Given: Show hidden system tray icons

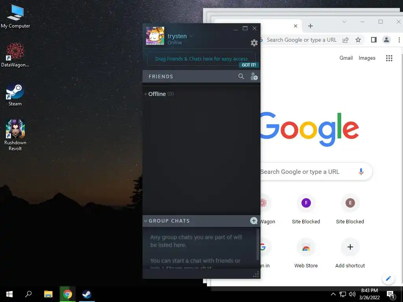Looking at the screenshot, I should (333, 294).
